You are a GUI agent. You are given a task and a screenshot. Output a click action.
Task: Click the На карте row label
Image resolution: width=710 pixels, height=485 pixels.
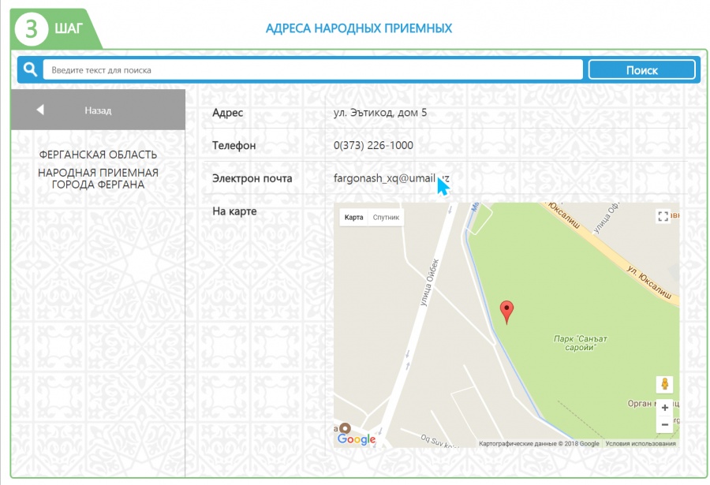234,211
